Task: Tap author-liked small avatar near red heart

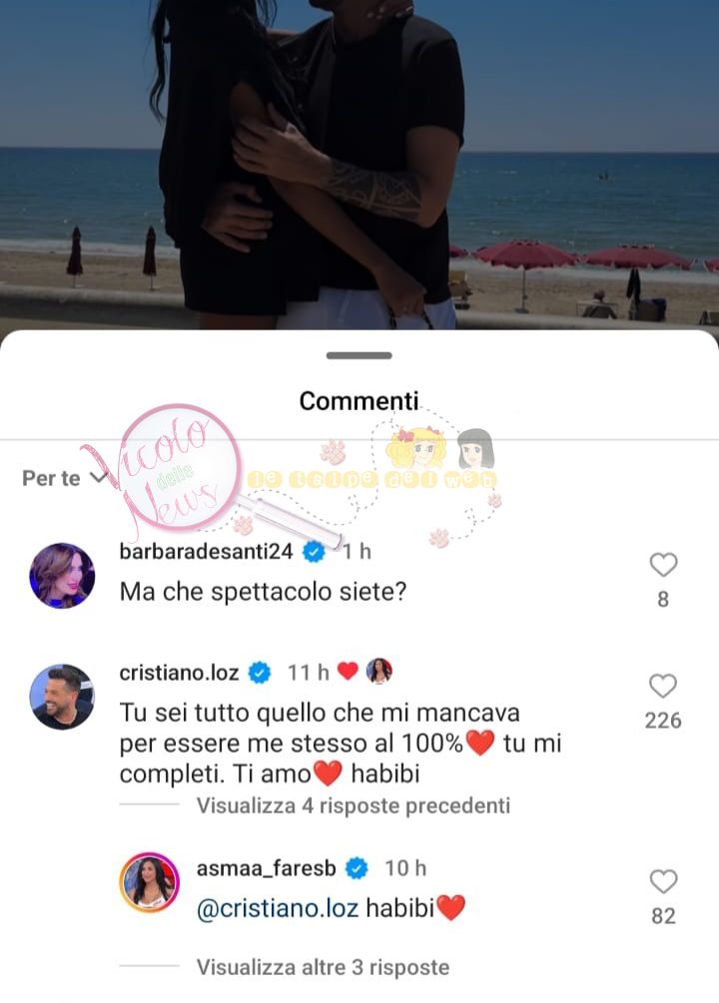Action: pos(379,671)
